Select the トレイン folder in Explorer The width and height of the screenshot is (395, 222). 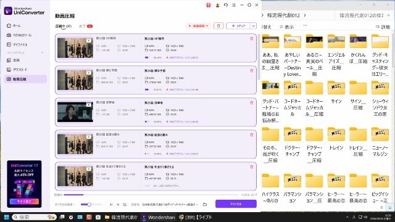coord(336,139)
